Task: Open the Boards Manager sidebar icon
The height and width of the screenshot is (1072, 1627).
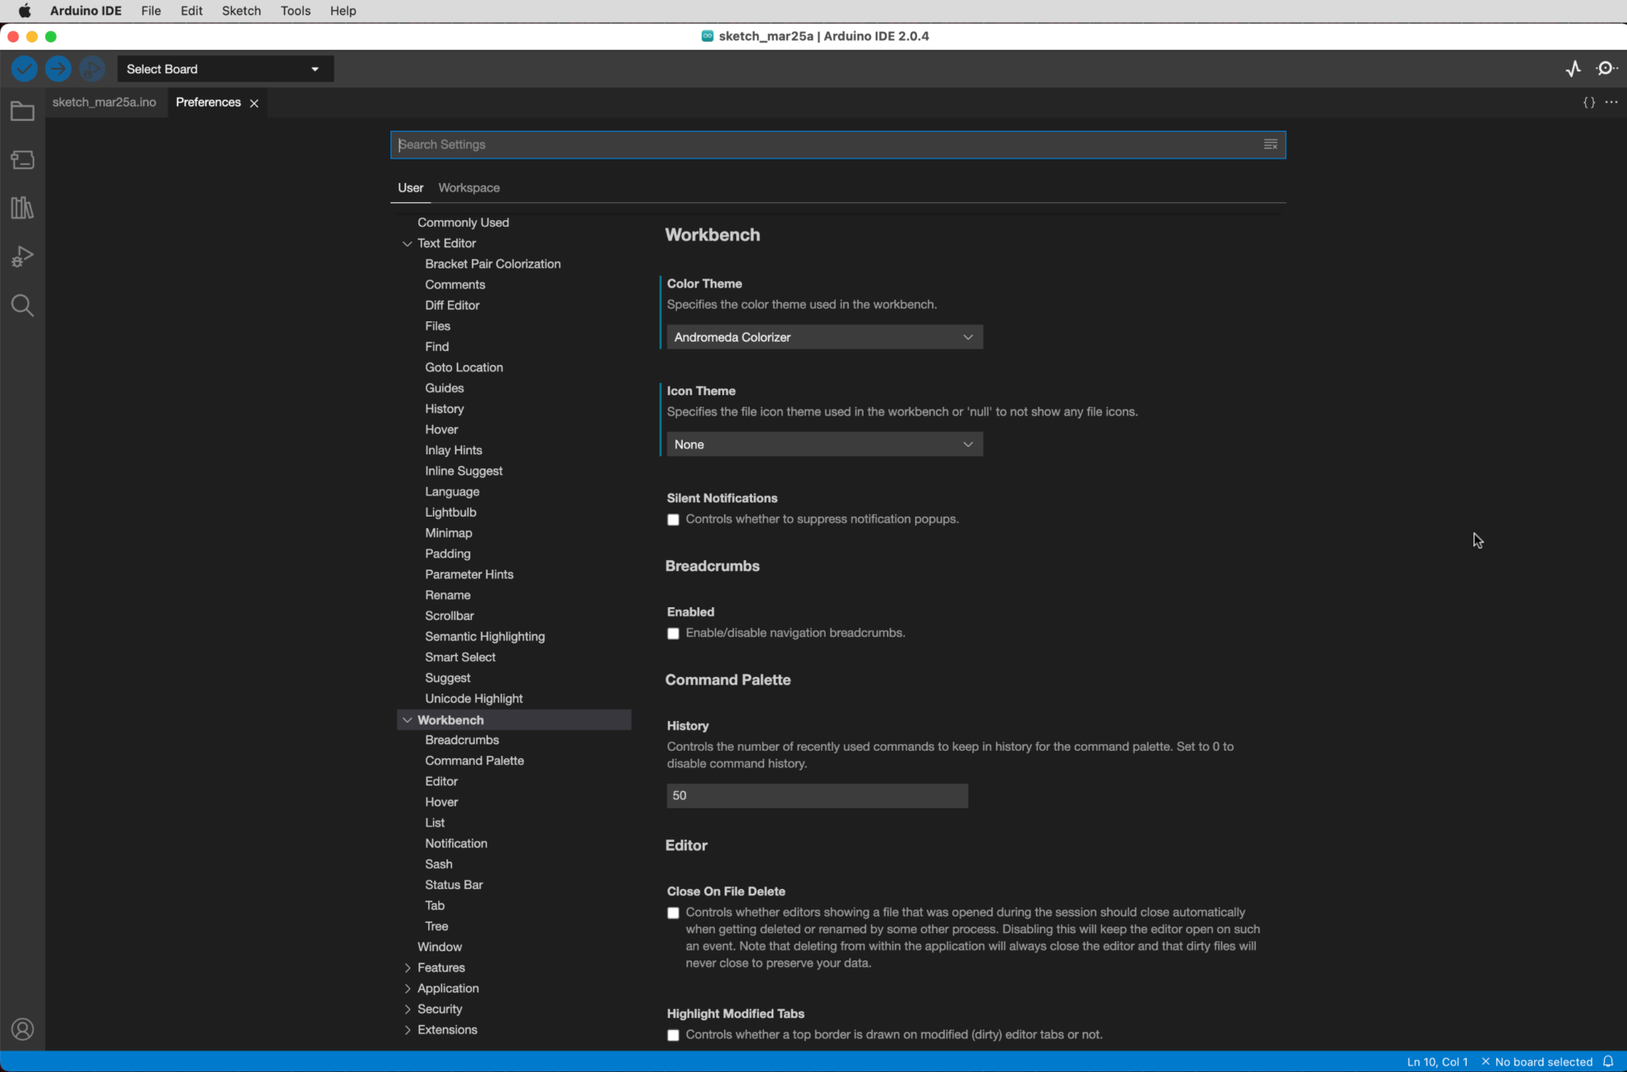Action: click(x=22, y=159)
